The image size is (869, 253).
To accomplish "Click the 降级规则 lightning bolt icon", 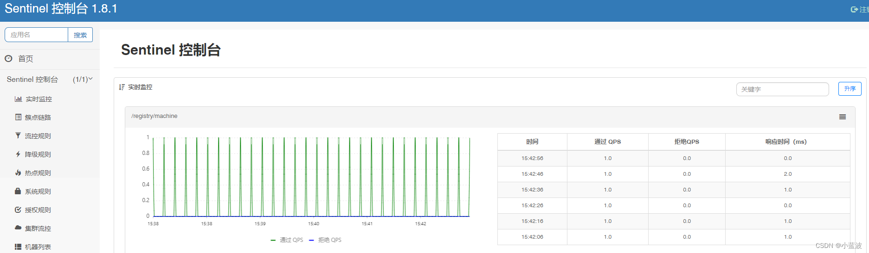I will [x=18, y=154].
